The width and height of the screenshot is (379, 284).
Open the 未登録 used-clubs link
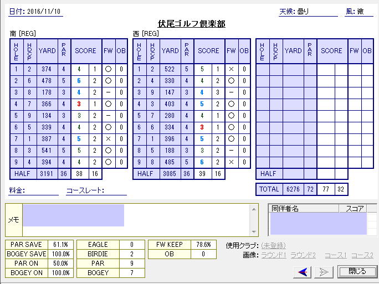tap(274, 246)
